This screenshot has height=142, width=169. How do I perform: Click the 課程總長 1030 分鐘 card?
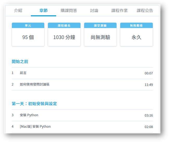click(x=64, y=34)
